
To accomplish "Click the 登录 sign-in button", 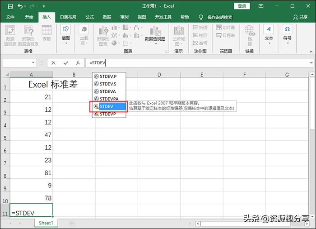I will tap(242, 6).
